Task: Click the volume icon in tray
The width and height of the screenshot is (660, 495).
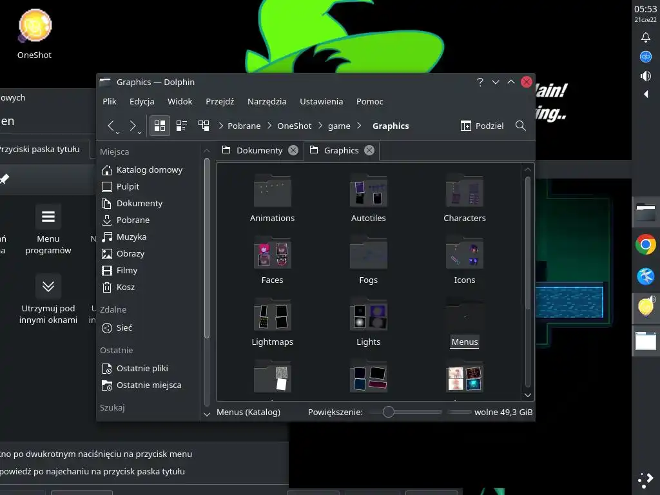Action: click(645, 76)
